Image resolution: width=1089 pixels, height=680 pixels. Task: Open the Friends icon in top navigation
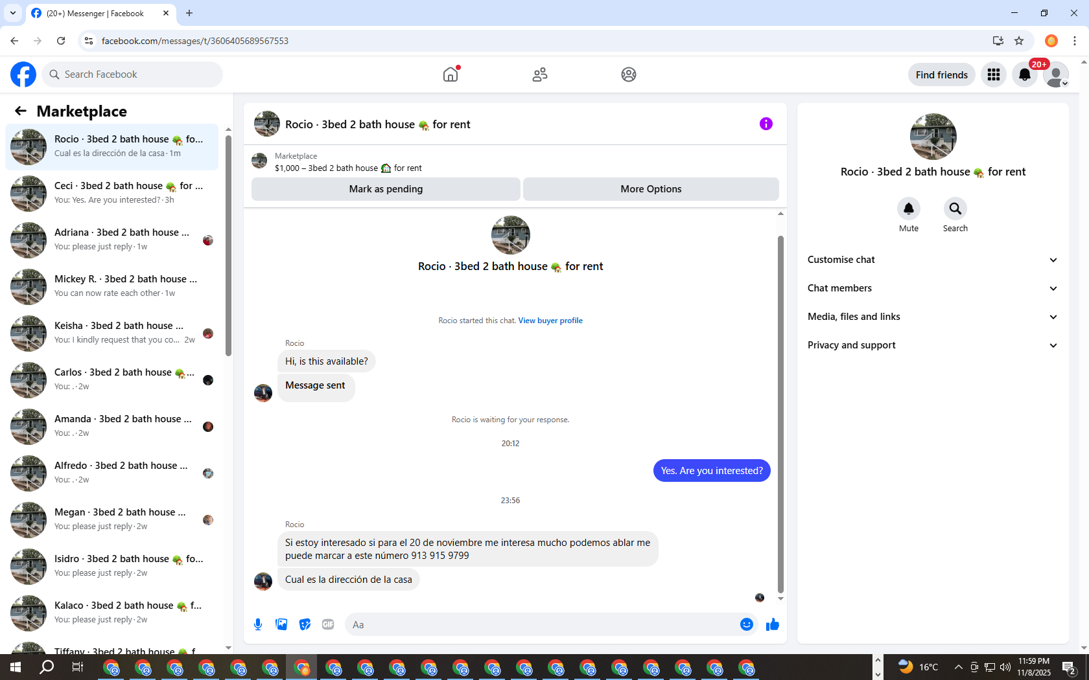[x=540, y=74]
